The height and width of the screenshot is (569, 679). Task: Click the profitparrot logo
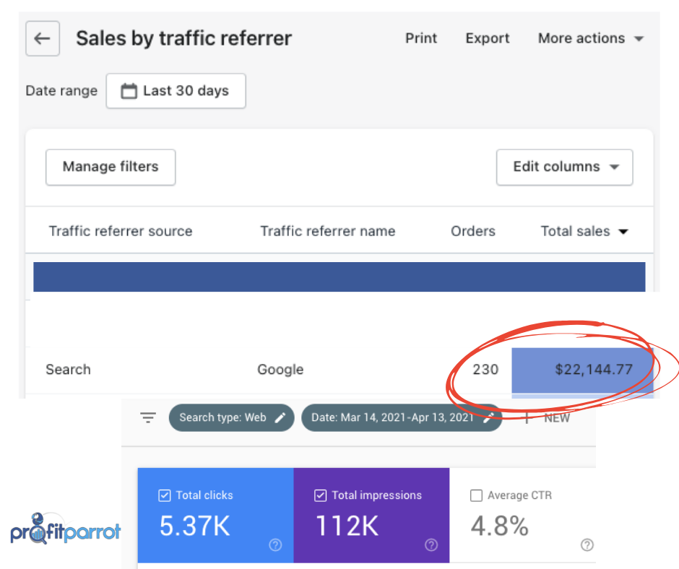tap(66, 529)
